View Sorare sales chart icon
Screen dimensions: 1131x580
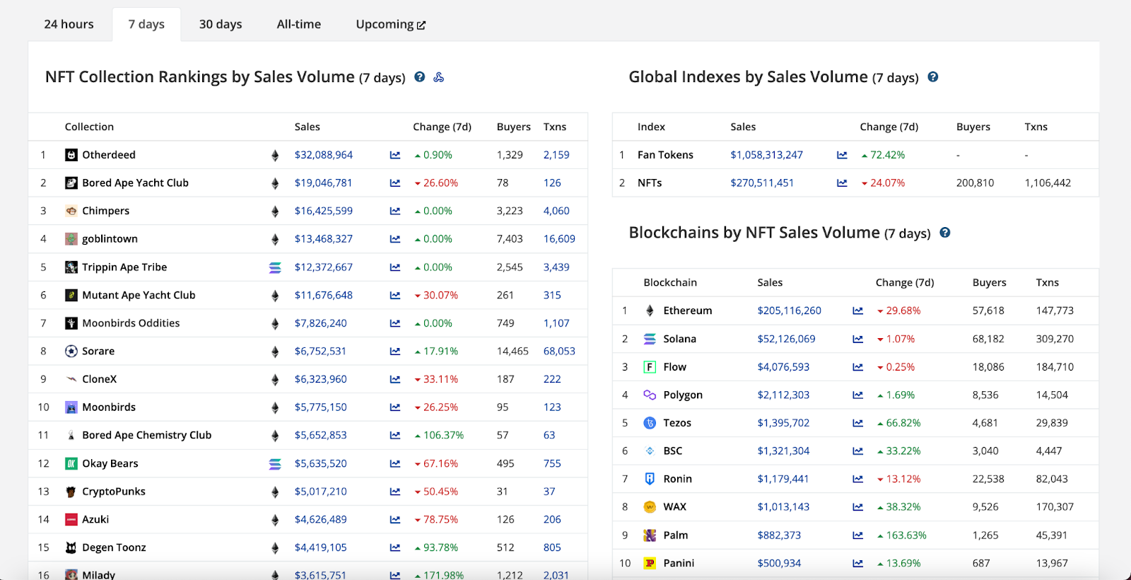tap(395, 352)
